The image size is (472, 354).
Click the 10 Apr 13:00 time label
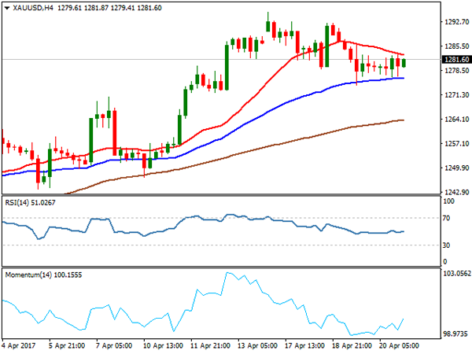click(163, 345)
